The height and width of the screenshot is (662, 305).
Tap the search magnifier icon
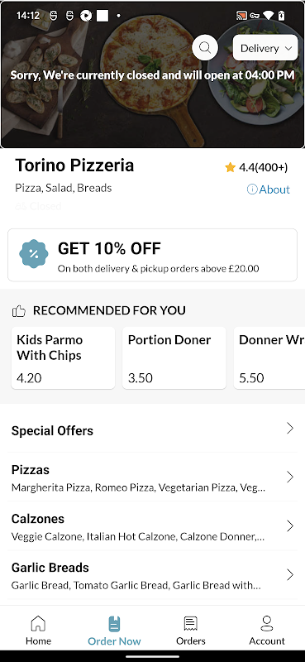[205, 48]
